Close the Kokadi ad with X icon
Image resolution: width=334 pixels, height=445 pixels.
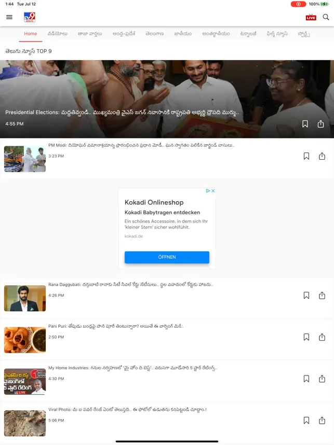[213, 191]
